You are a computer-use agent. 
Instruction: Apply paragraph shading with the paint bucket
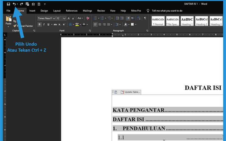[126, 25]
